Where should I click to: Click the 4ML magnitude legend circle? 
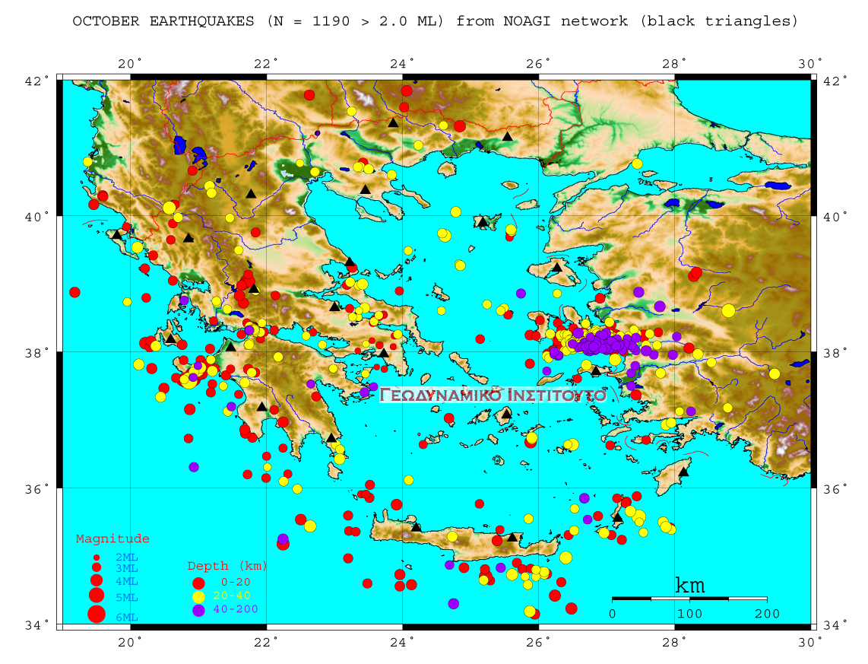pyautogui.click(x=97, y=580)
